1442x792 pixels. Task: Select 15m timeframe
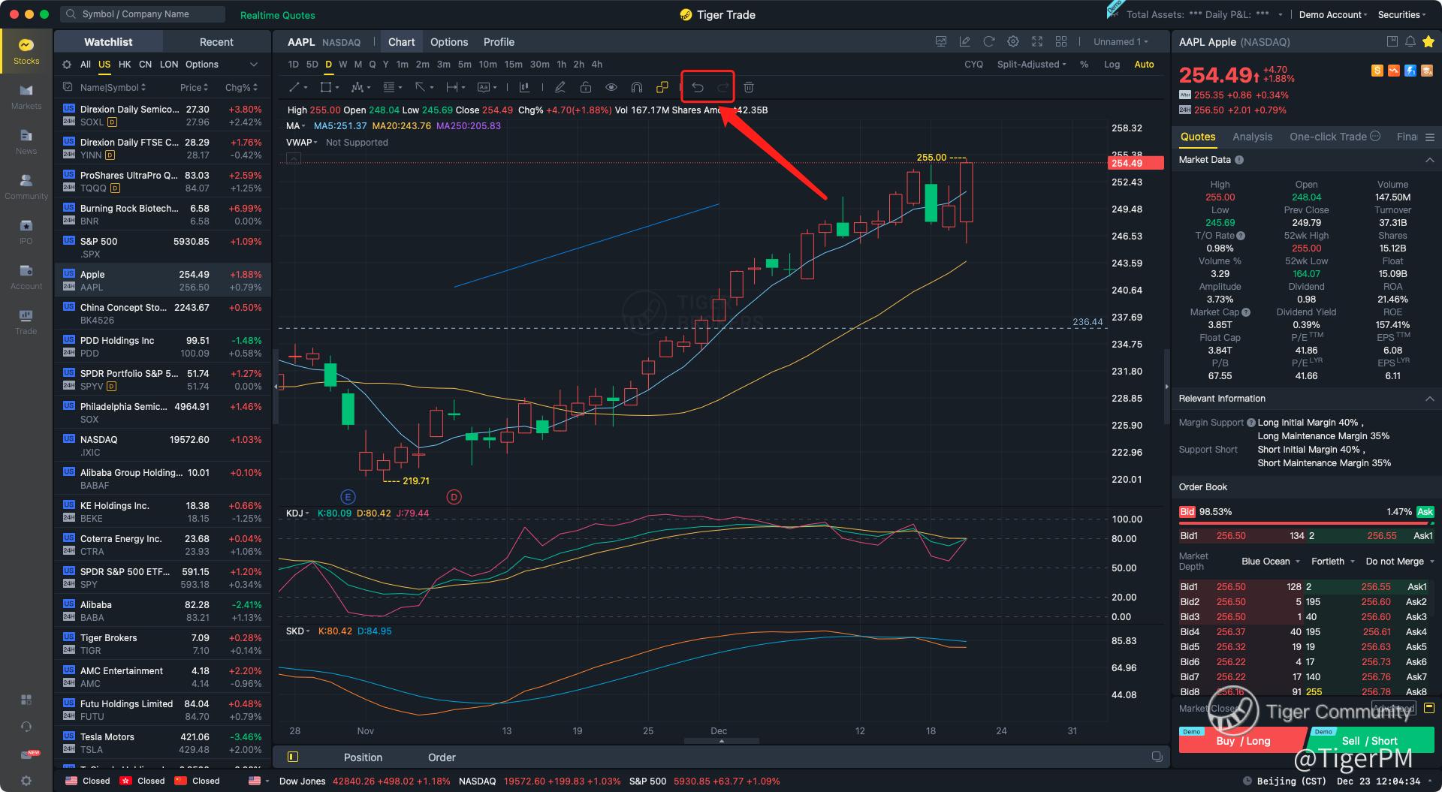pyautogui.click(x=513, y=65)
